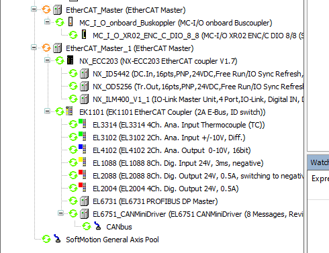Click the red terminal icon of EL2004

click(83, 187)
